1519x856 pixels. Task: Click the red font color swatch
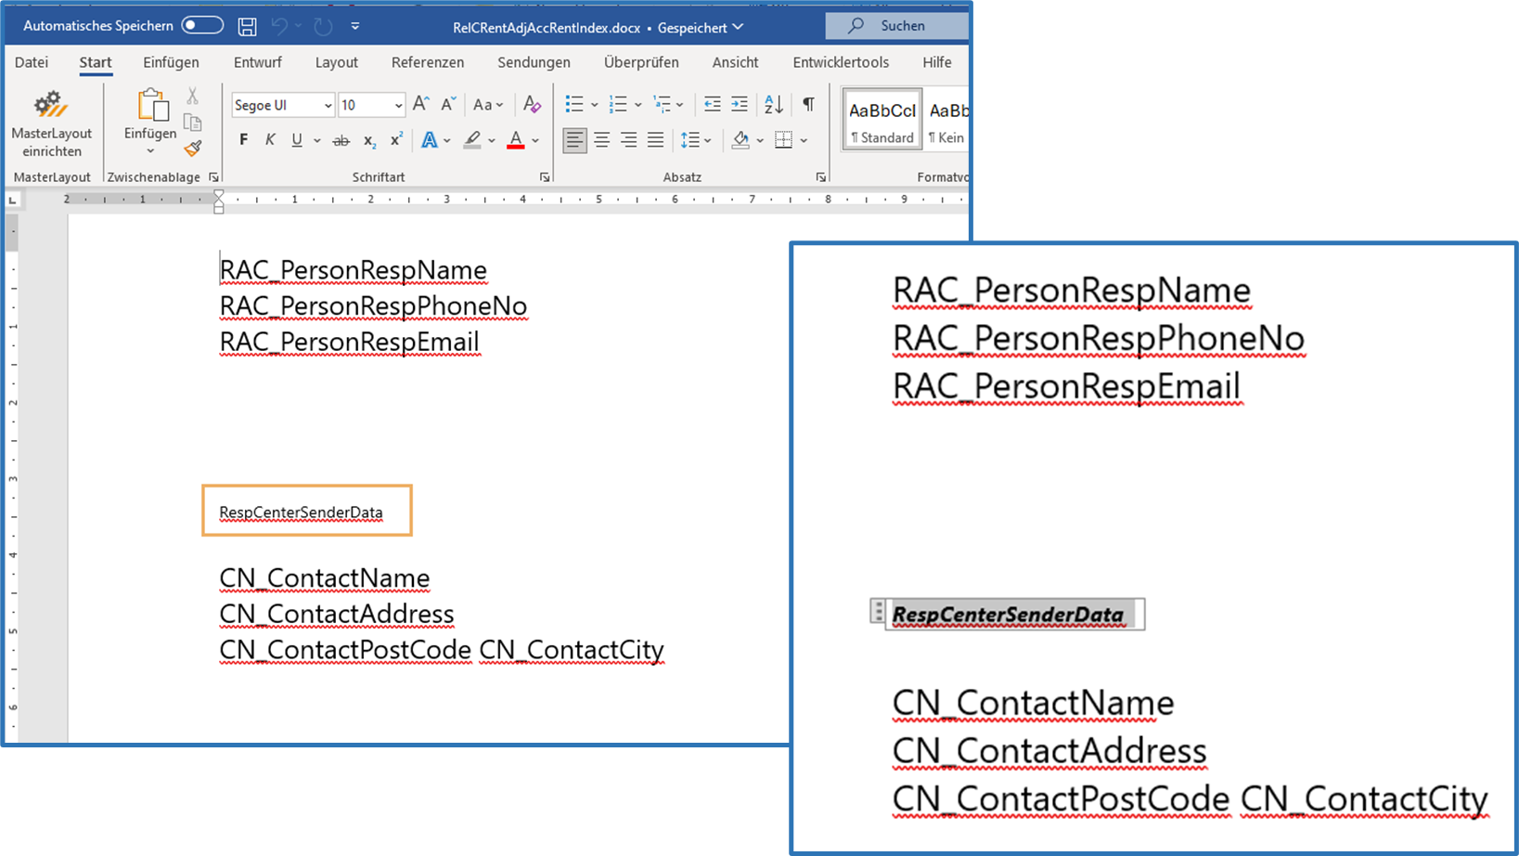click(516, 141)
